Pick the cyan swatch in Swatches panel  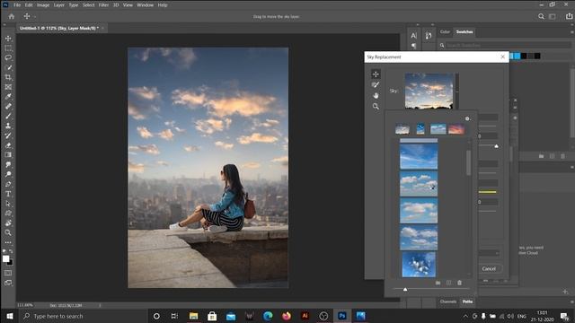pos(517,56)
